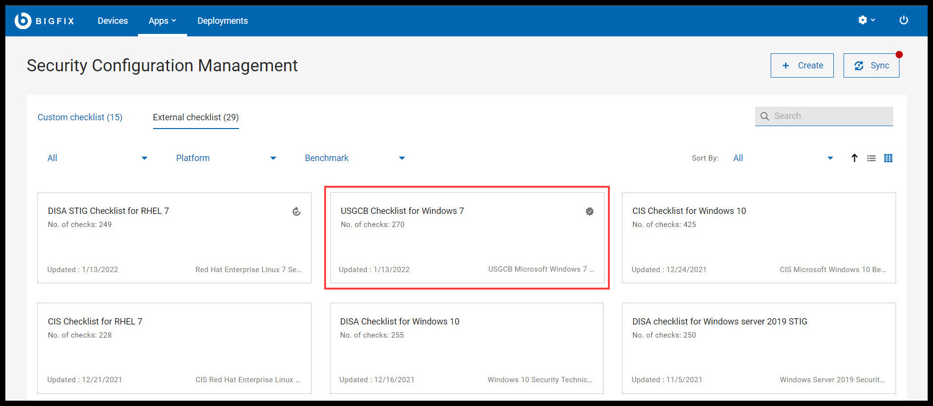933x406 pixels.
Task: Click the DISA STIG RHEL 7 sync-status icon
Action: (x=296, y=211)
